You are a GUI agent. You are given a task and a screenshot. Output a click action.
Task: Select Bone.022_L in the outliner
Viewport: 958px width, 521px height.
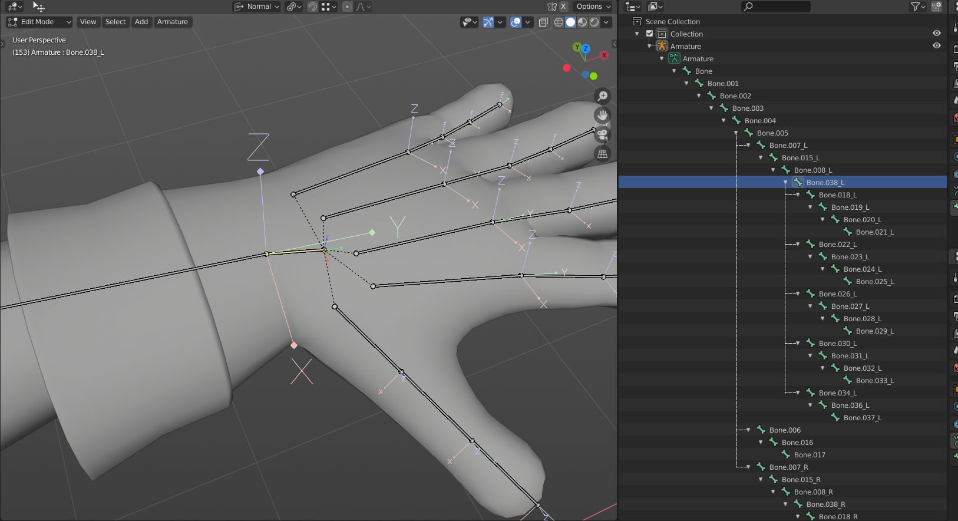pos(837,244)
